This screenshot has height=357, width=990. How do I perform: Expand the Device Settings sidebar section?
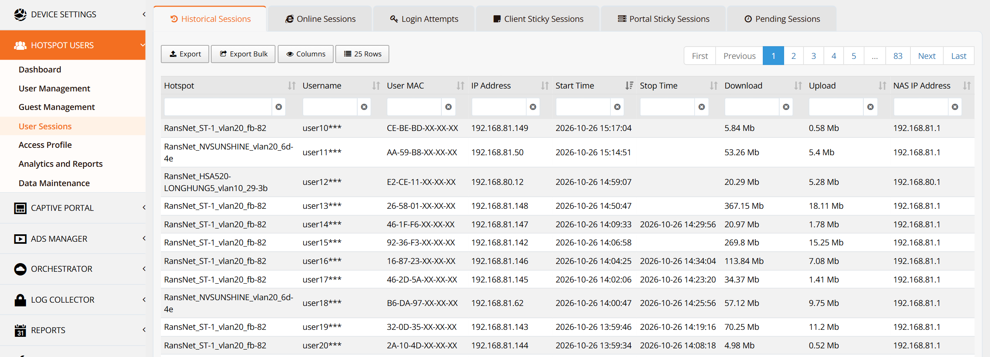[x=73, y=14]
